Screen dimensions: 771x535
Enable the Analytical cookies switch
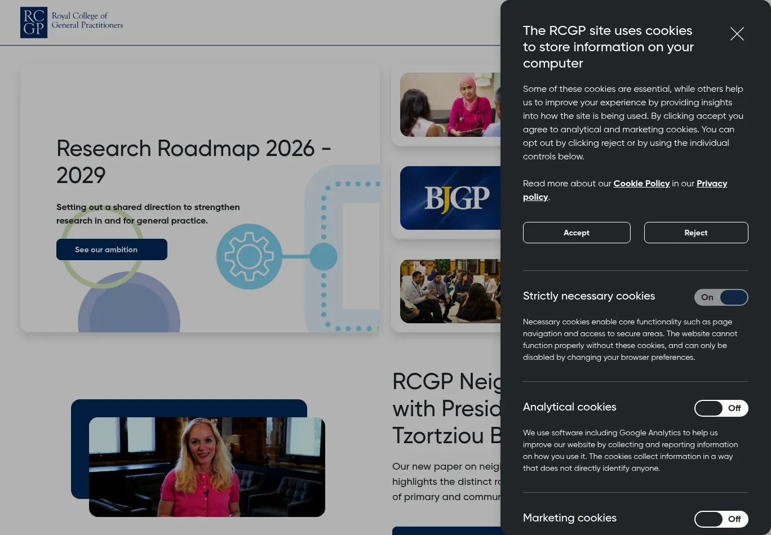pos(721,408)
